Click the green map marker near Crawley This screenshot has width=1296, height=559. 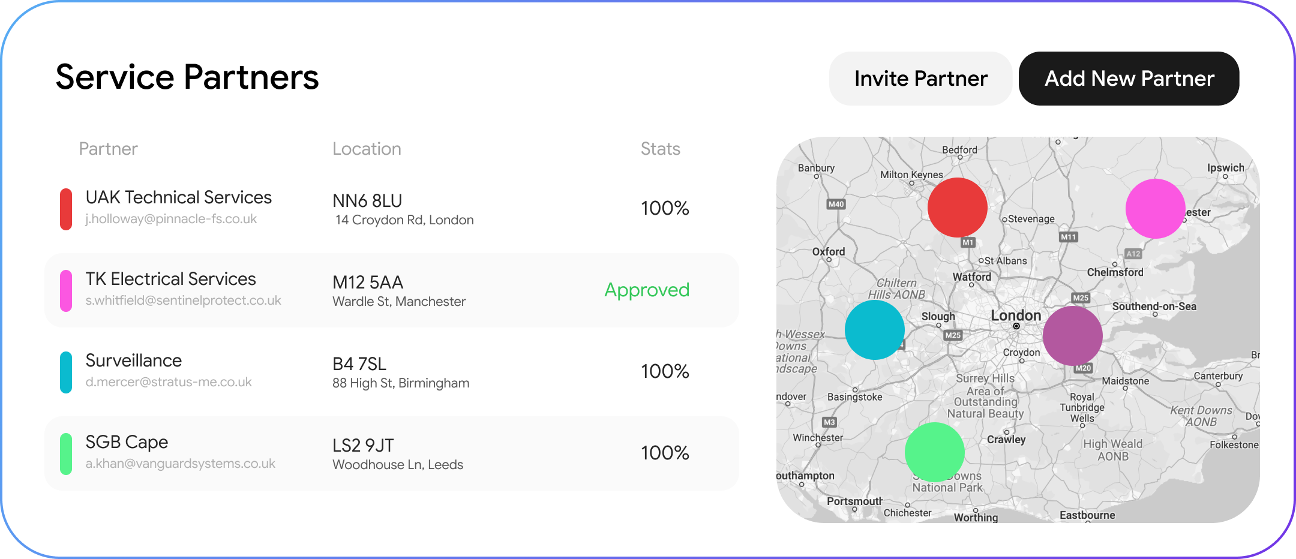tap(935, 452)
